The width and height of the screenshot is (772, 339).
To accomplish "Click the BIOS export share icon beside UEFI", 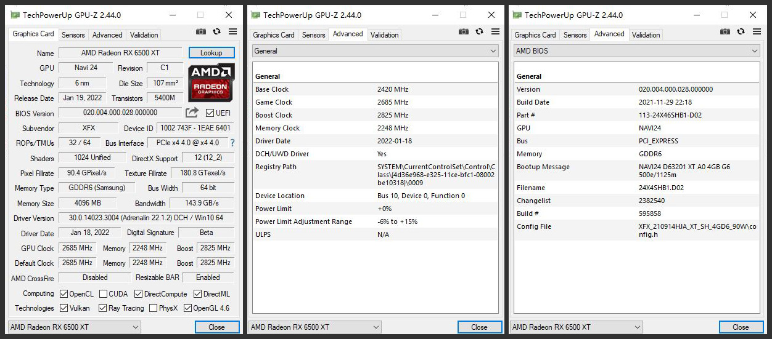I will [192, 113].
